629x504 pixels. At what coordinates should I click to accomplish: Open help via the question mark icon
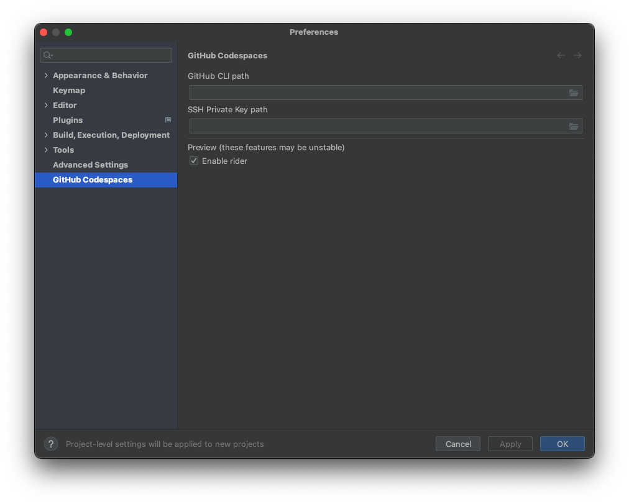[50, 444]
